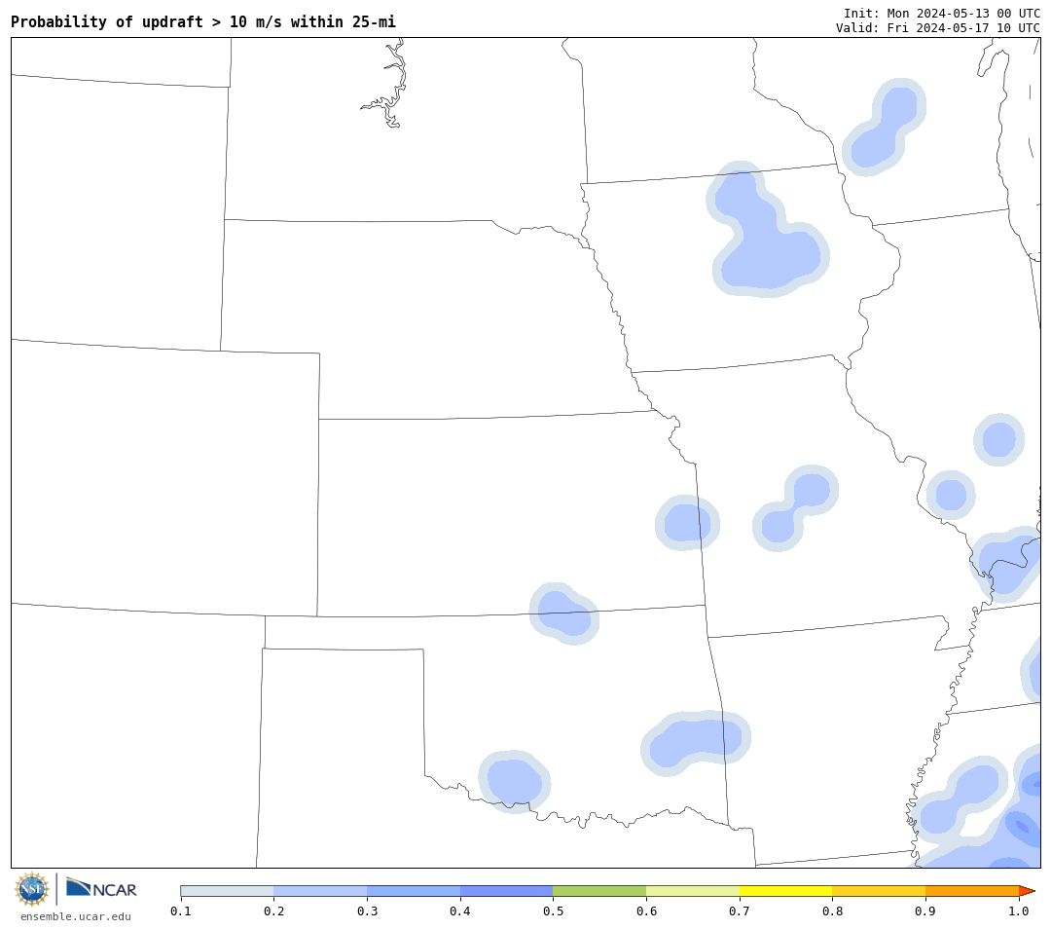Click the 0.1–0.2 lightest blue colorbar segment
The height and width of the screenshot is (929, 1051).
pyautogui.click(x=227, y=891)
